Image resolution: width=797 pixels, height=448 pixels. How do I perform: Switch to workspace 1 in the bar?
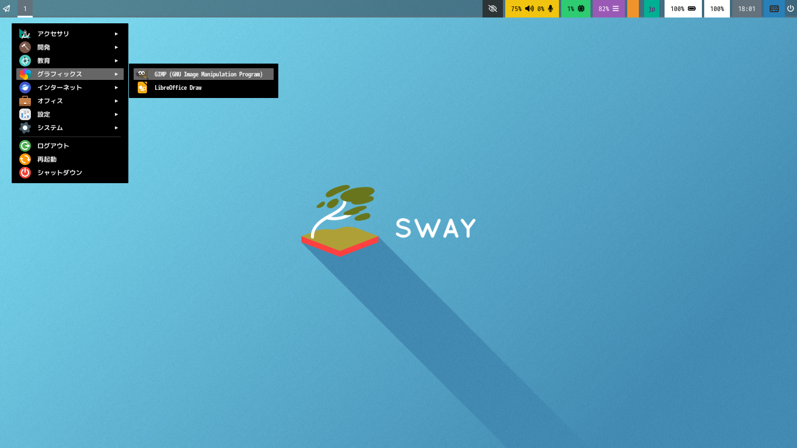coord(25,9)
